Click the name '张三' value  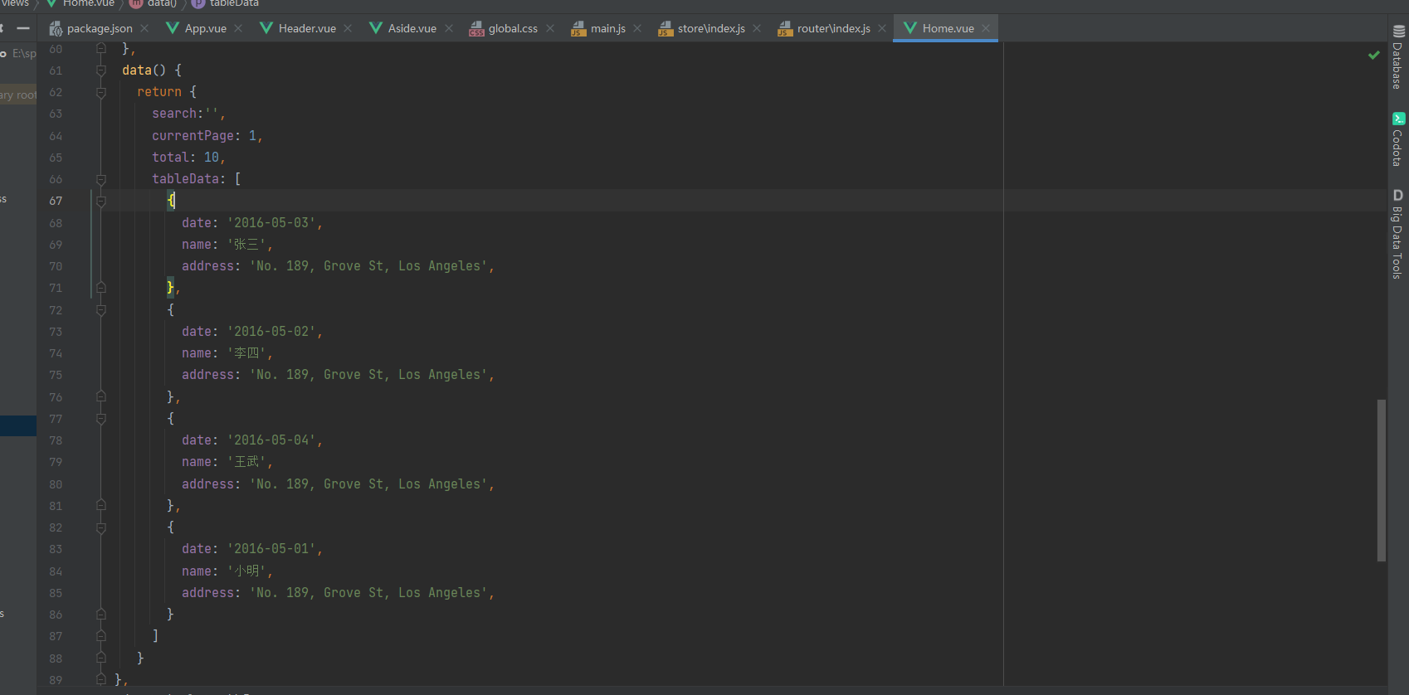[246, 245]
